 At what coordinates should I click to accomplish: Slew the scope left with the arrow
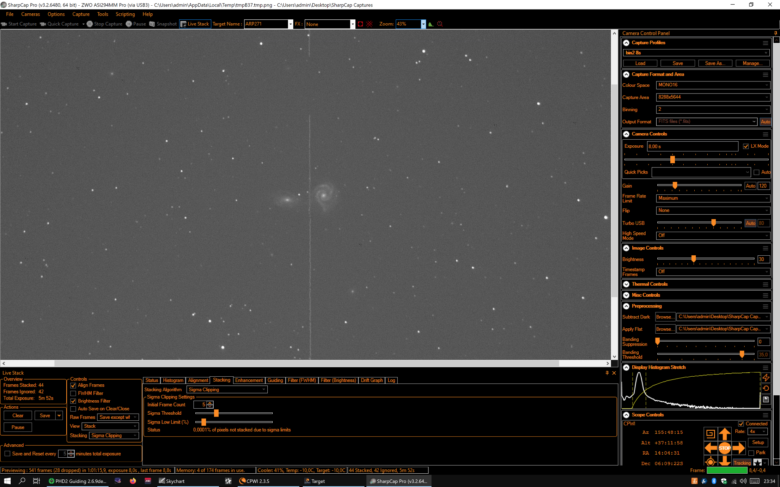click(x=711, y=448)
